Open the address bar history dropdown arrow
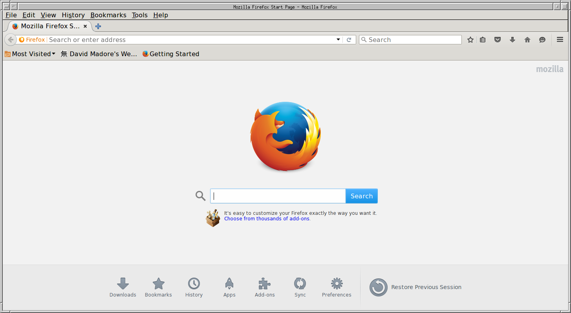 click(x=338, y=40)
